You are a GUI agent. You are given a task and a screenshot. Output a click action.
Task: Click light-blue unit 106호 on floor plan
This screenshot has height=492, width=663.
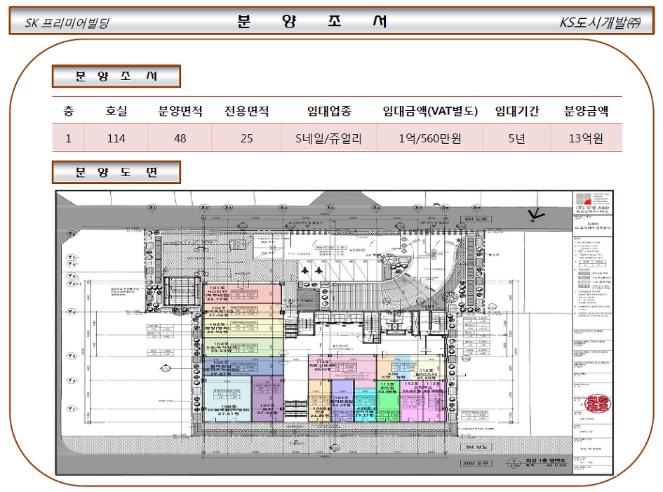point(227,400)
